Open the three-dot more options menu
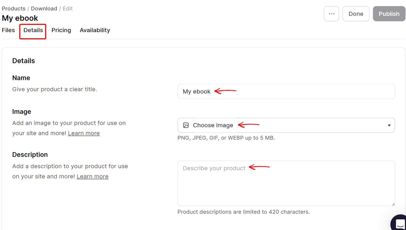 pyautogui.click(x=331, y=14)
